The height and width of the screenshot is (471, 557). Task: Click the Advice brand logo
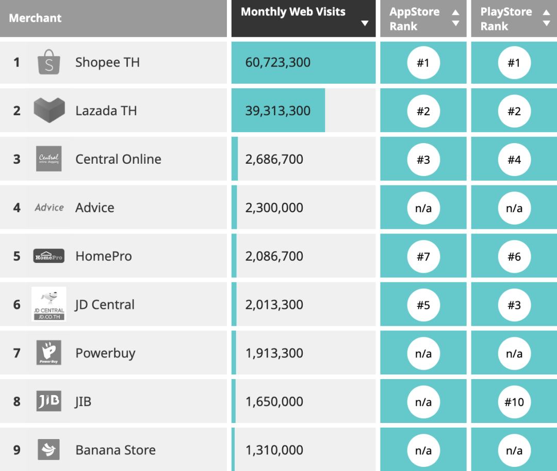49,208
